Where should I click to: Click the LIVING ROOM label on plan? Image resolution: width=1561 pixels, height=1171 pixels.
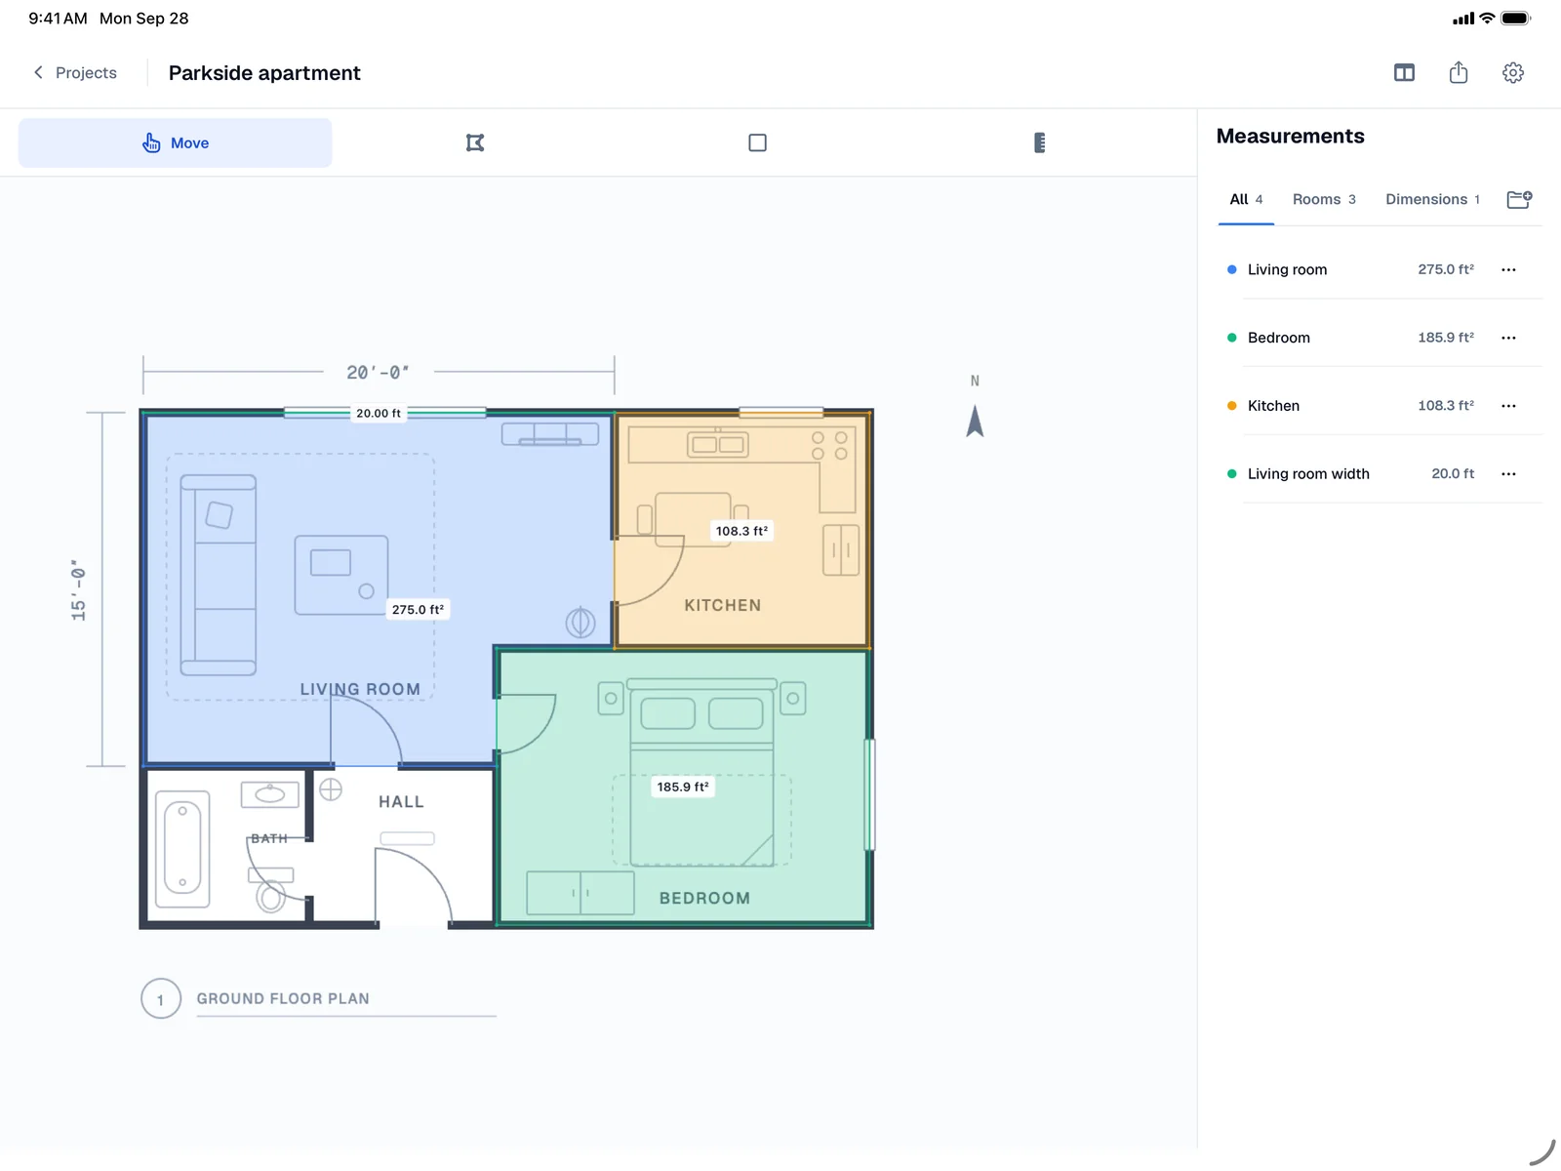(x=360, y=689)
